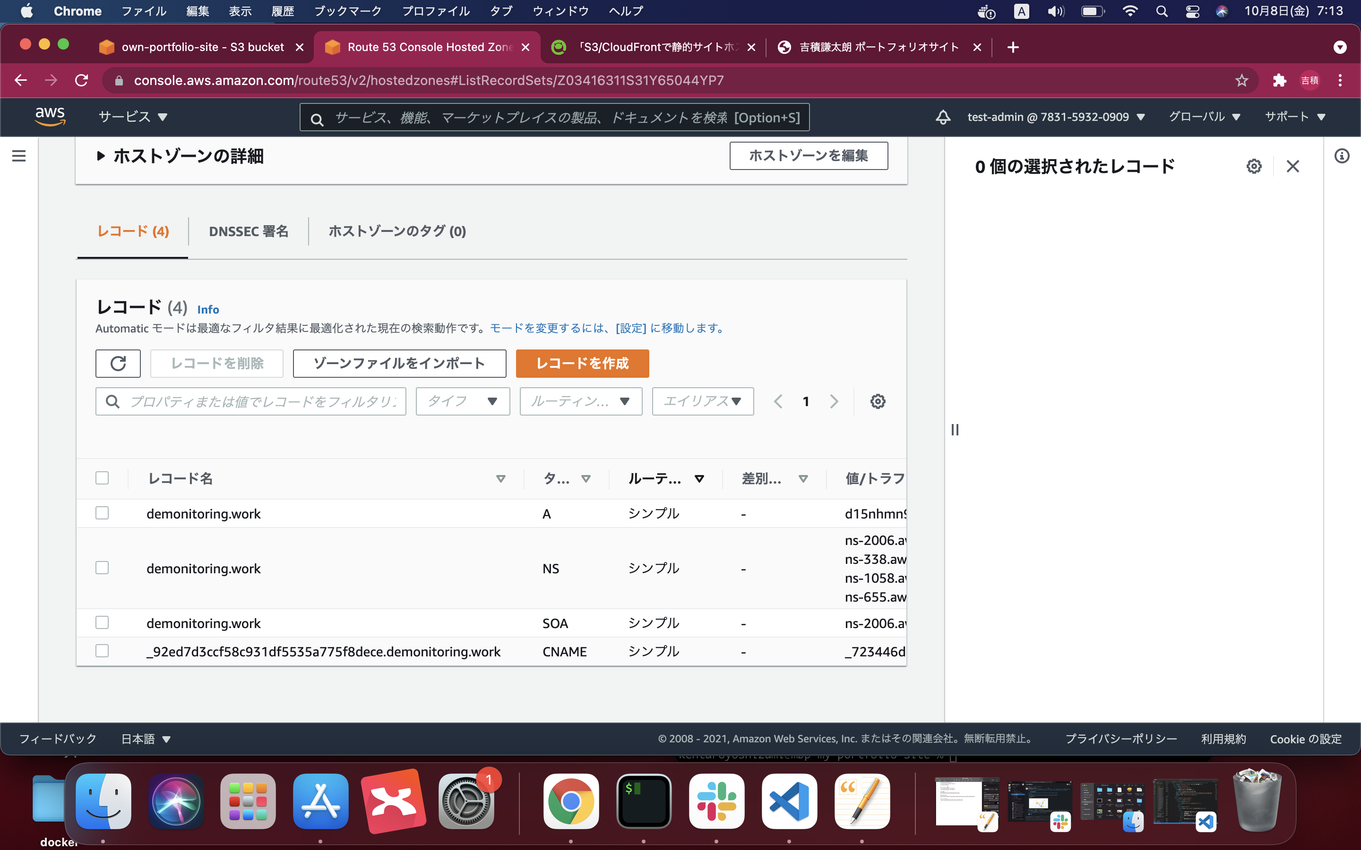Click the info icon on the right edge
Viewport: 1361px width, 850px height.
[x=1343, y=156]
